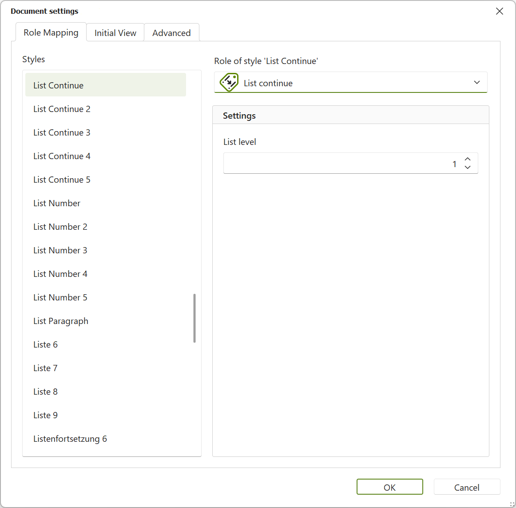Screen dimensions: 516x508
Task: Select the List Continue style
Action: click(106, 85)
